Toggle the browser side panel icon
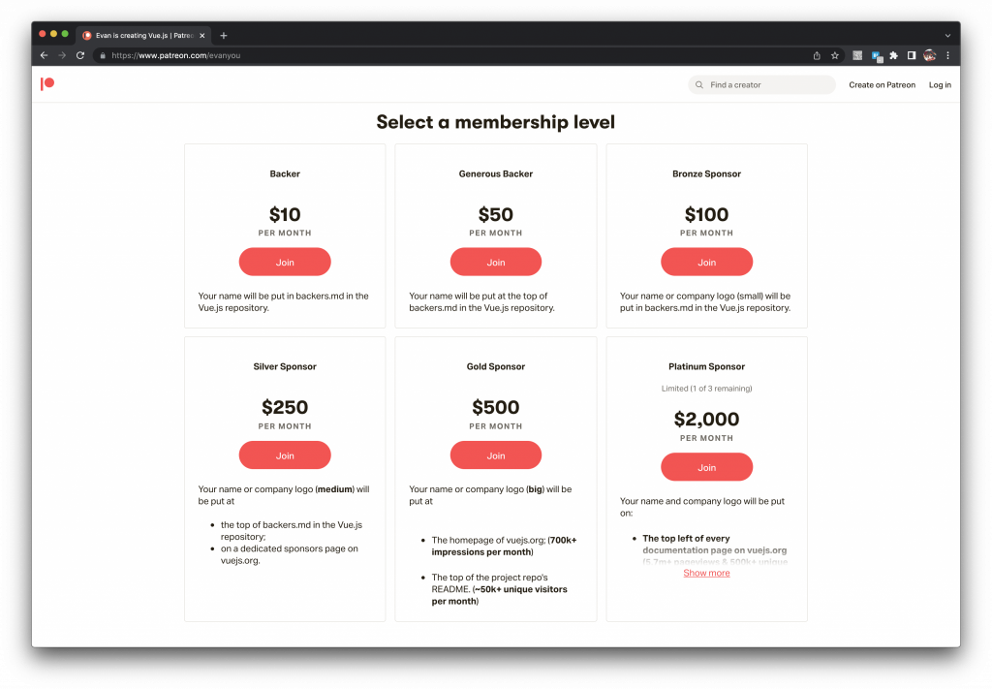 pos(912,55)
